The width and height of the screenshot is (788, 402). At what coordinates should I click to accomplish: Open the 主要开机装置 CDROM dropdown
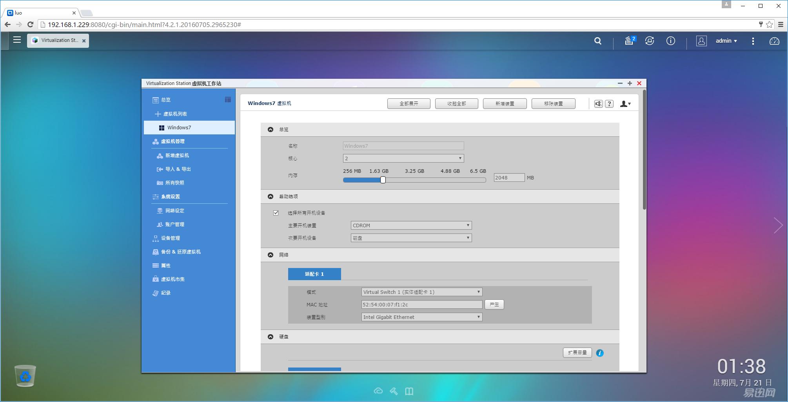click(x=411, y=226)
